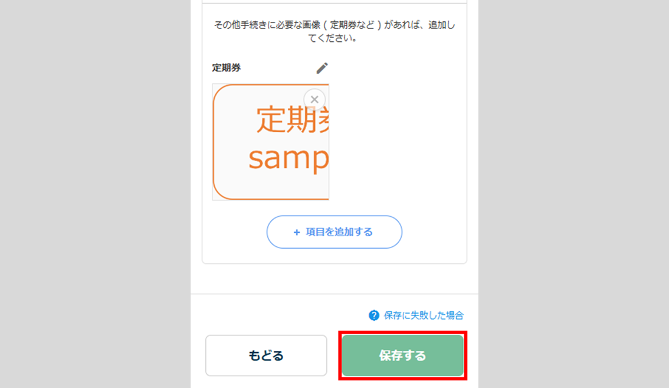The height and width of the screenshot is (388, 669).
Task: Click the blank space below 項目を追加する button
Action: tap(335, 256)
